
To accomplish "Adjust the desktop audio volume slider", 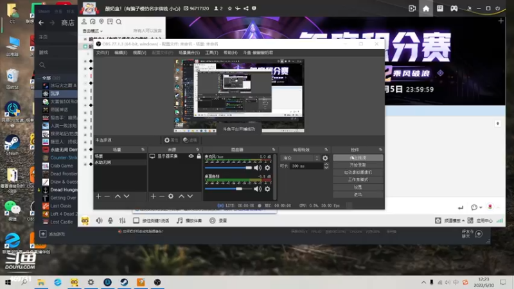I will (228, 189).
